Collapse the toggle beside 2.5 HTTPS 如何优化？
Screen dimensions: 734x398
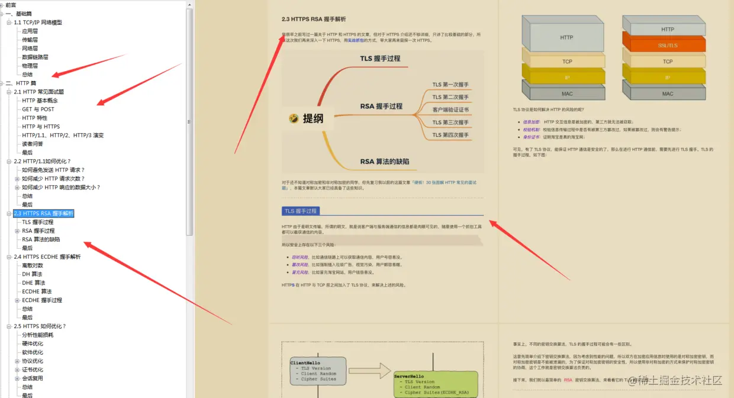point(9,326)
